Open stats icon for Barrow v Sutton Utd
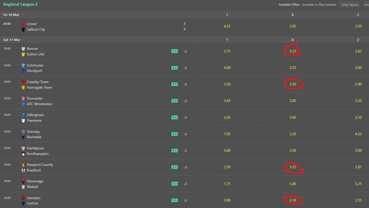Viewport: 369px width, 208px height. click(x=185, y=51)
